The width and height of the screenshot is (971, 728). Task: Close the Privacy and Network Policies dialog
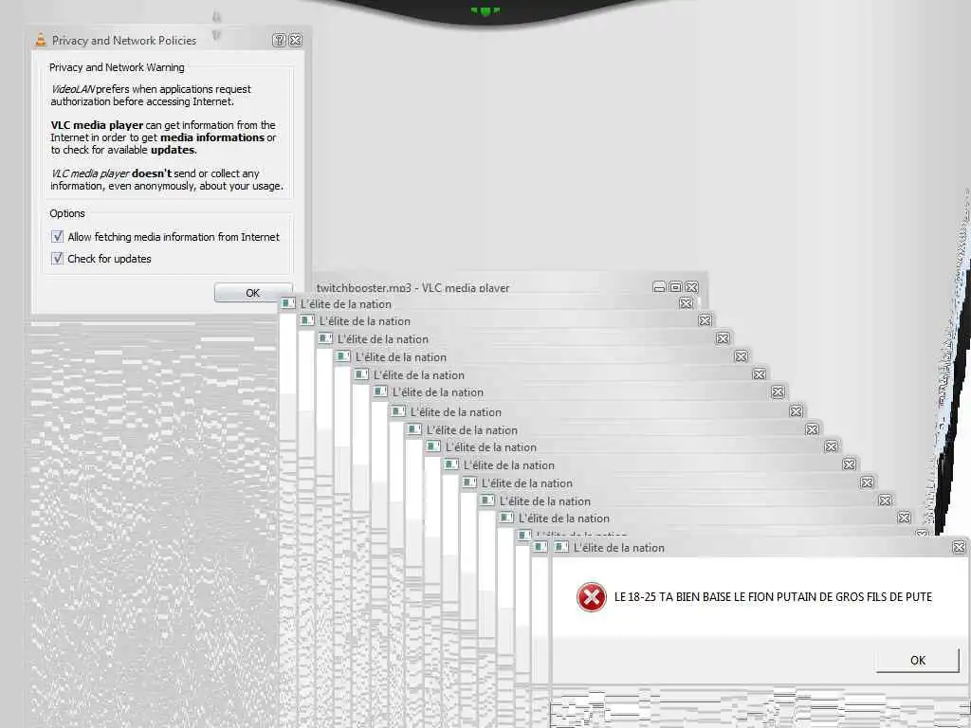click(x=296, y=40)
